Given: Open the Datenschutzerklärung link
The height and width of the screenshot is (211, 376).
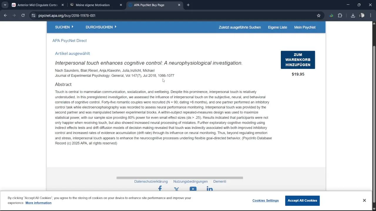Looking at the screenshot, I should point(151,181).
